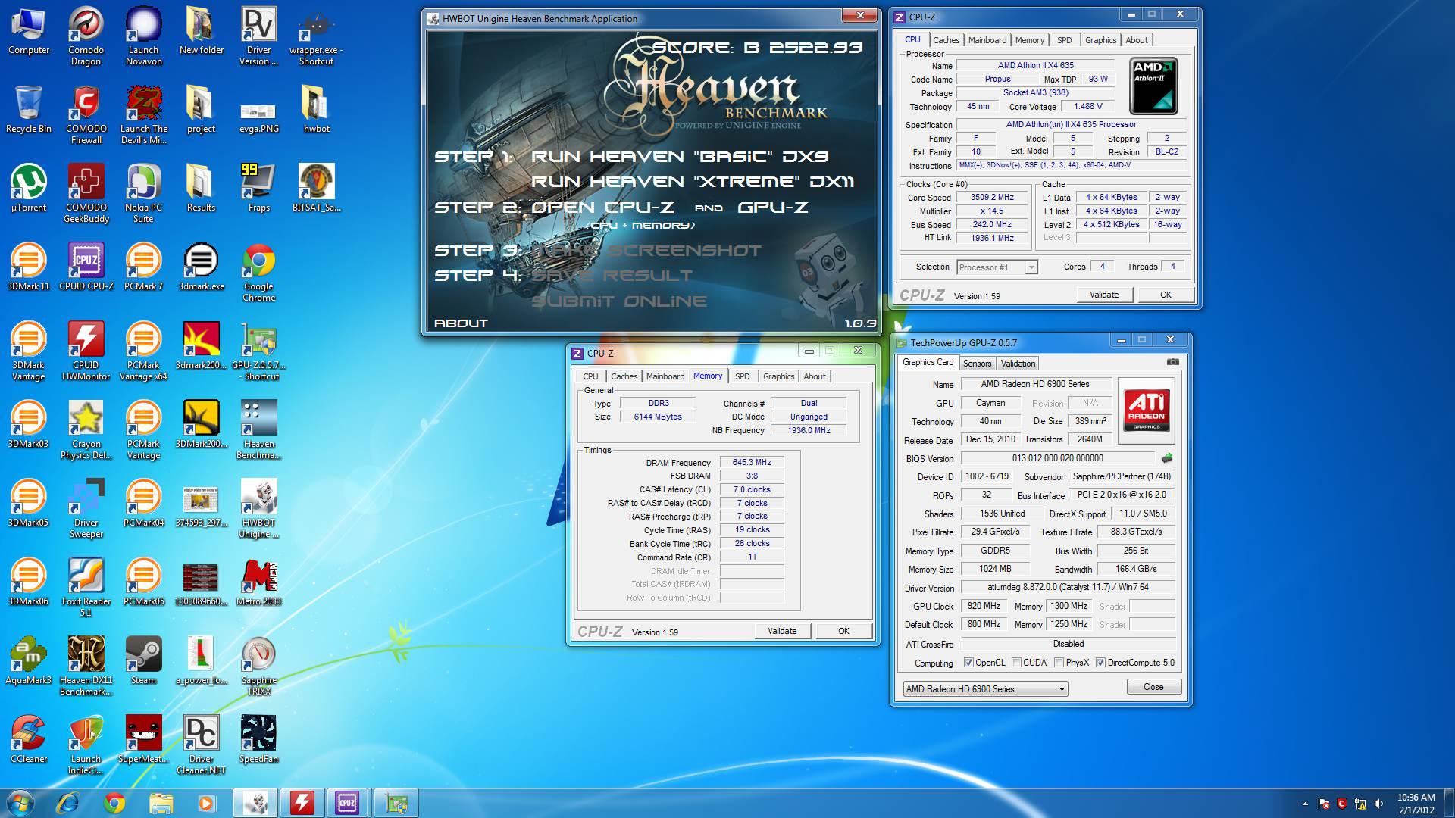Open the Validation tab in GPU-Z
Image resolution: width=1455 pixels, height=818 pixels.
(x=1018, y=364)
